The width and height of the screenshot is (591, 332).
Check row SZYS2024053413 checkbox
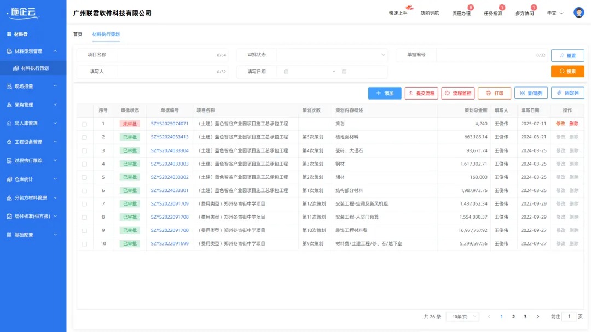coord(84,137)
